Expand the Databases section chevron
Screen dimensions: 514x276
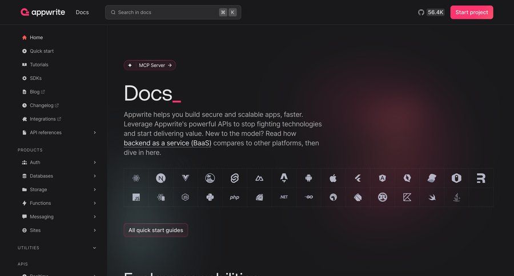(95, 176)
